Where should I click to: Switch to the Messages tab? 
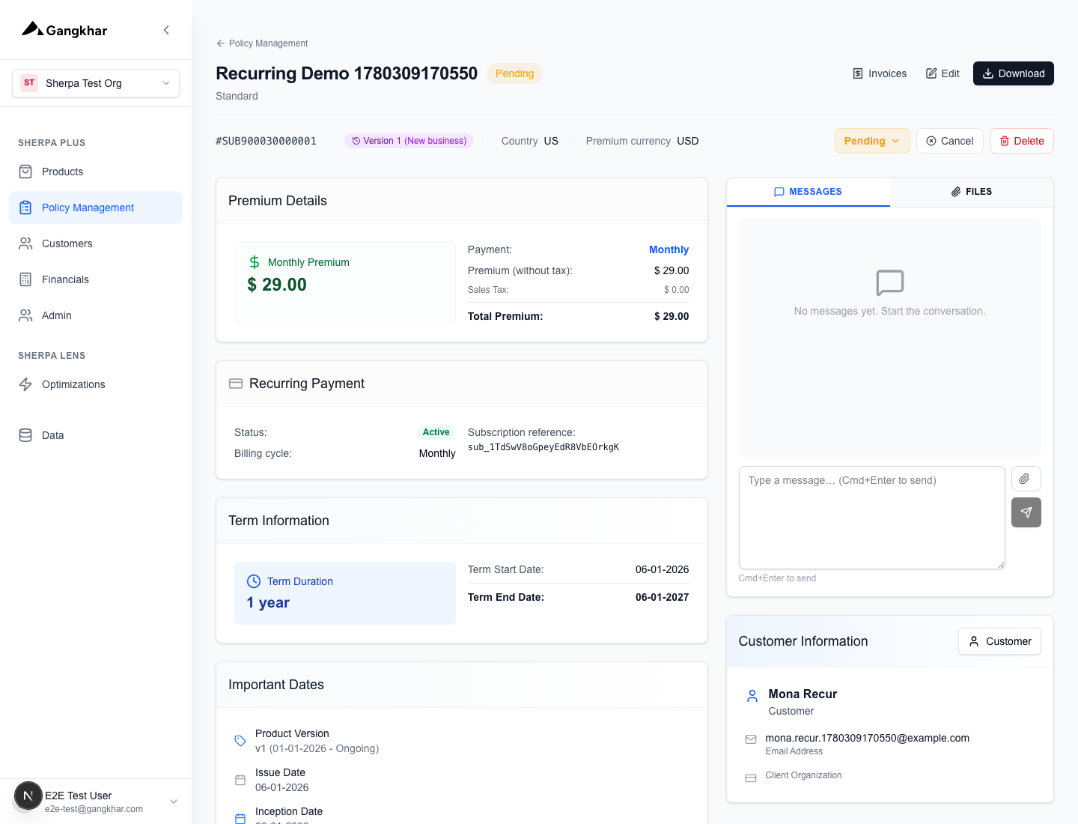pyautogui.click(x=808, y=192)
